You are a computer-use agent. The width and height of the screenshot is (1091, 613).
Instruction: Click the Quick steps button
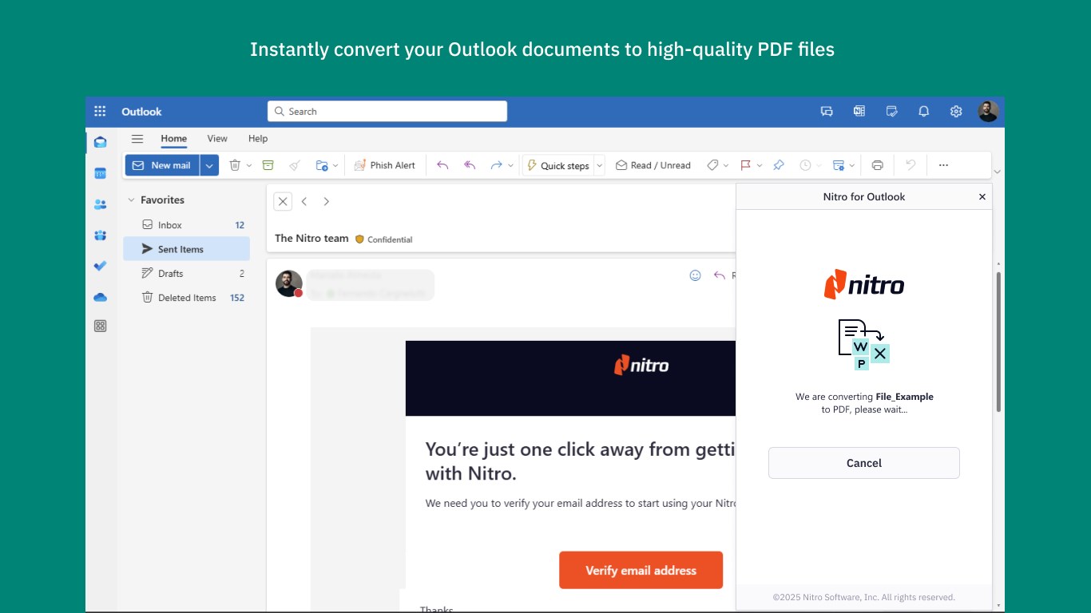pos(557,165)
